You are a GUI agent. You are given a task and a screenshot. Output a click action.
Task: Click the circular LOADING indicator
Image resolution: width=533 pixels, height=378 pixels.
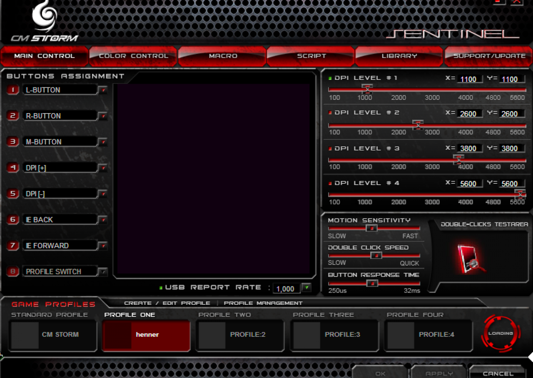click(501, 334)
